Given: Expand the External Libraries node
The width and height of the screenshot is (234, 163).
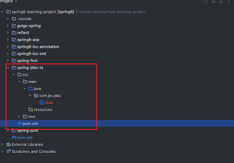Looking at the screenshot, I should [2, 144].
